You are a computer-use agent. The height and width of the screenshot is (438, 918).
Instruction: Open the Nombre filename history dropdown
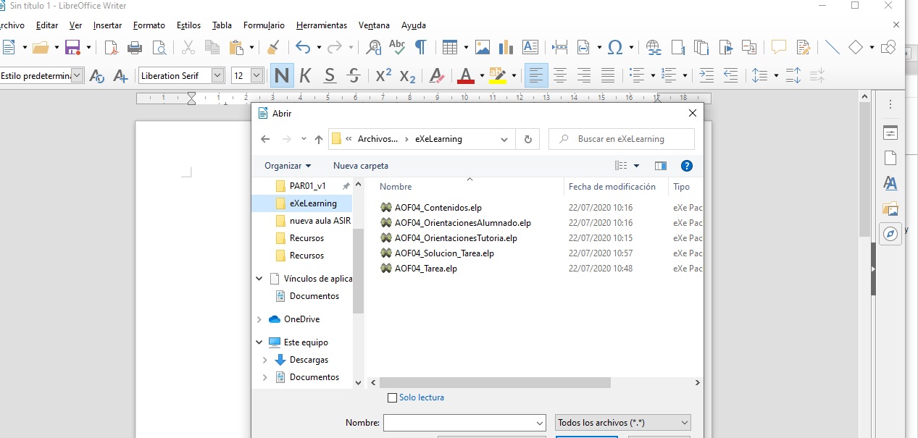[539, 423]
